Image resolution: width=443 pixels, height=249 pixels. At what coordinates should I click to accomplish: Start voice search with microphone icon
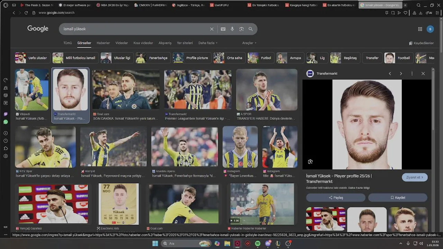point(232,29)
